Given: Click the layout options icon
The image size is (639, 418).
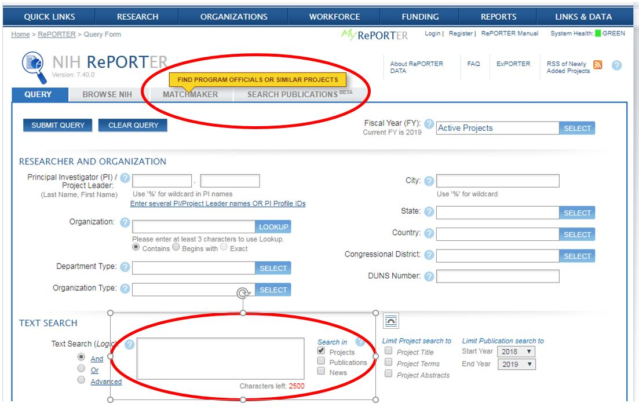Looking at the screenshot, I should [x=391, y=321].
